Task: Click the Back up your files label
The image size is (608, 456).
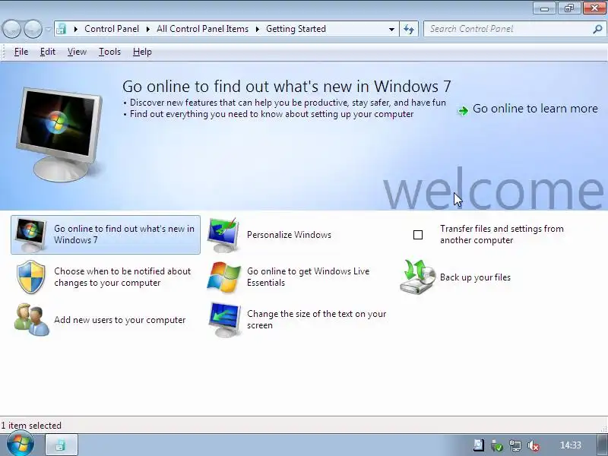Action: (475, 277)
